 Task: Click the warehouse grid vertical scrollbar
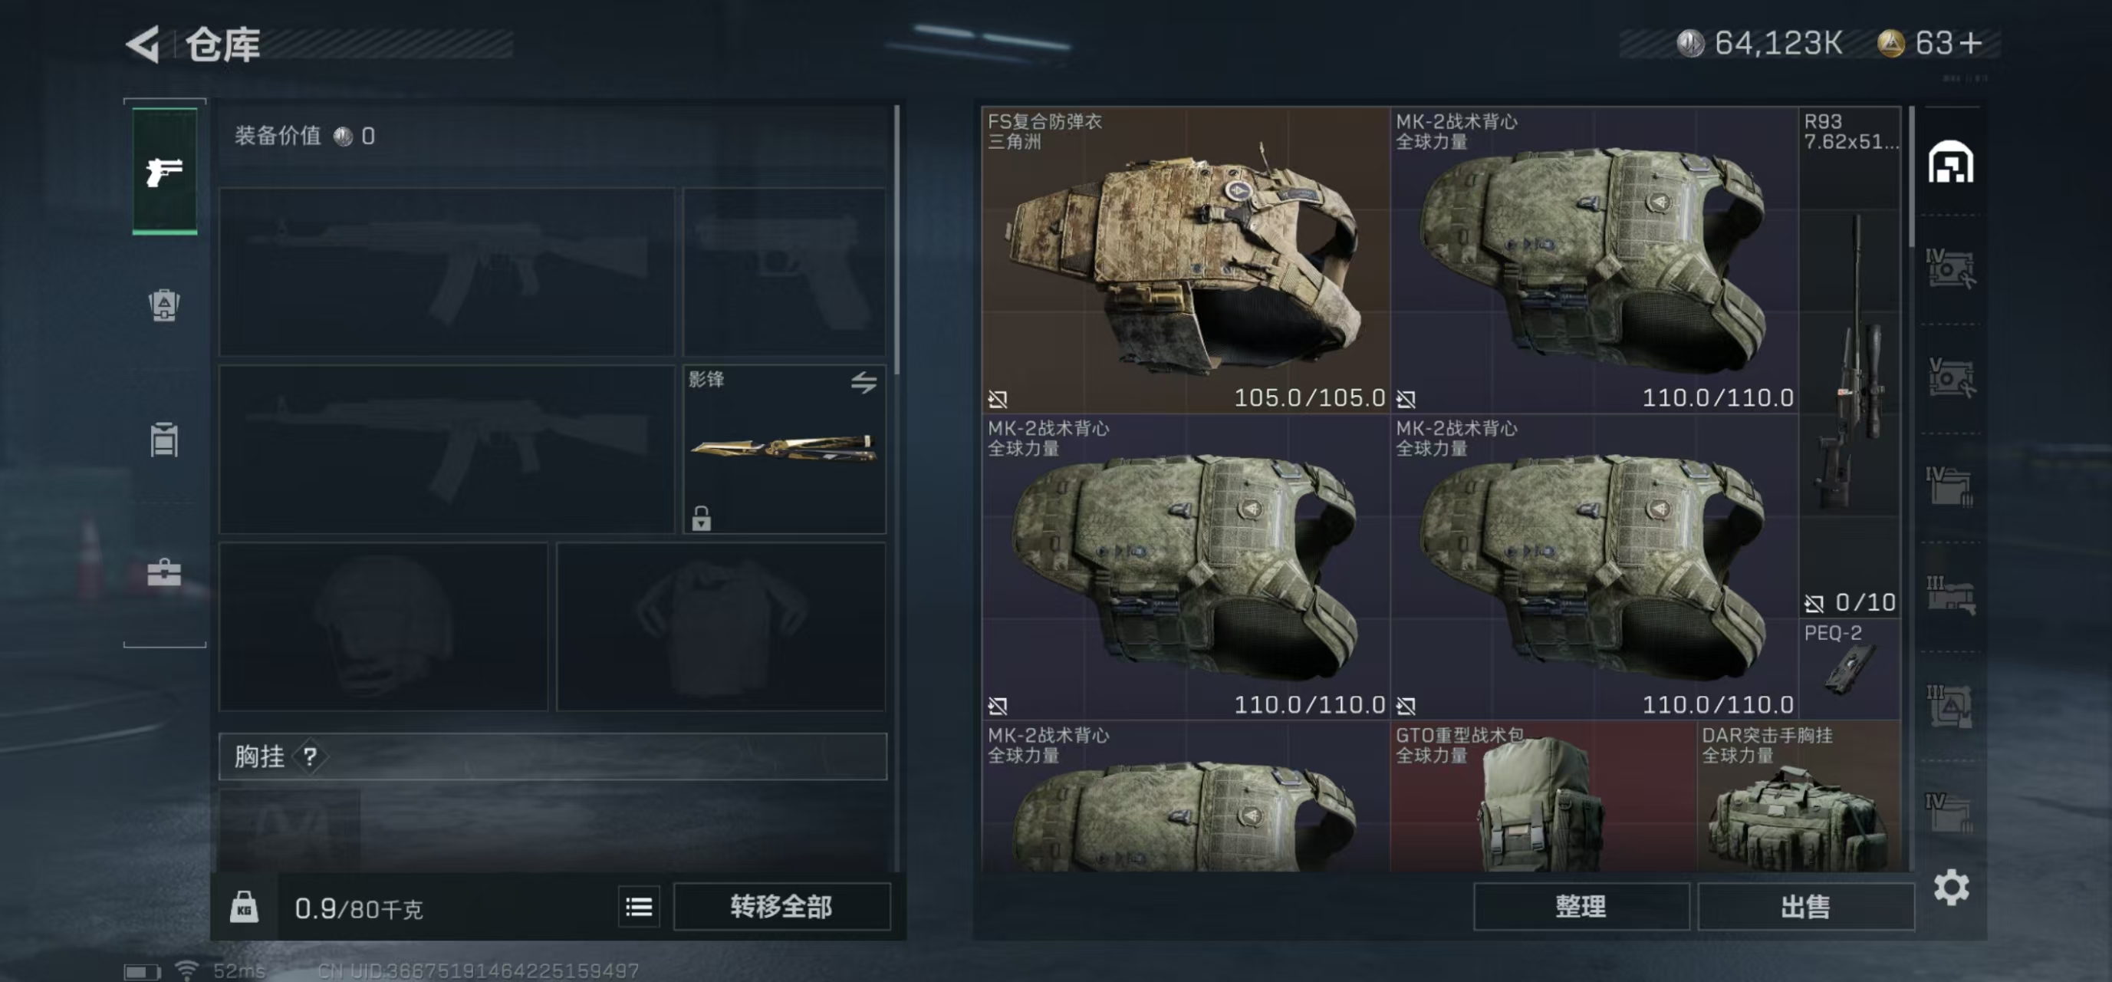pyautogui.click(x=1911, y=176)
